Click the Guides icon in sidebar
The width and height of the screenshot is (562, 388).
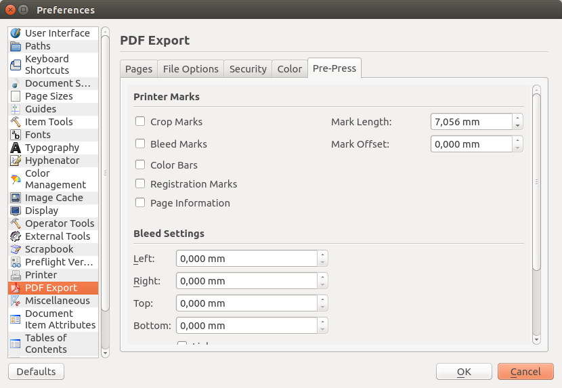(x=16, y=109)
